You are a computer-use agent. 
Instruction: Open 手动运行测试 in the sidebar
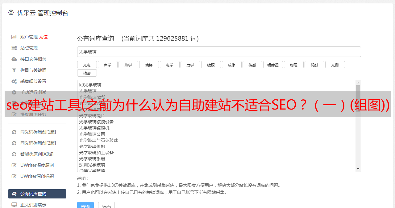click(x=33, y=92)
